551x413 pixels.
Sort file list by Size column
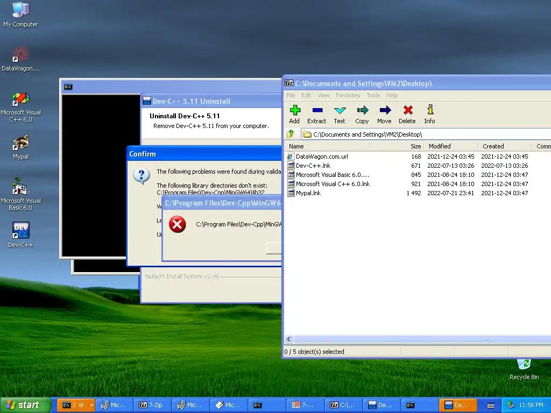pos(397,146)
